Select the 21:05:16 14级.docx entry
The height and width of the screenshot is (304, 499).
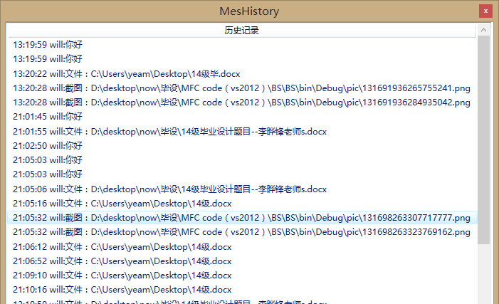pyautogui.click(x=122, y=204)
